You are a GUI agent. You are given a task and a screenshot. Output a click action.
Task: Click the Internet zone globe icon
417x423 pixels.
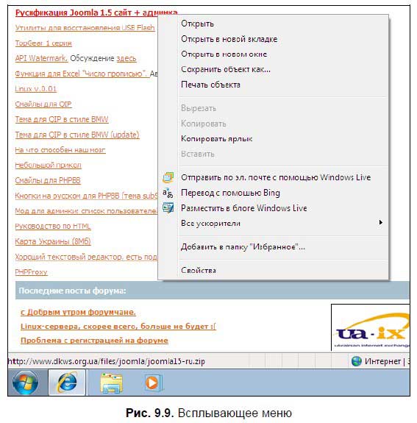click(x=356, y=361)
